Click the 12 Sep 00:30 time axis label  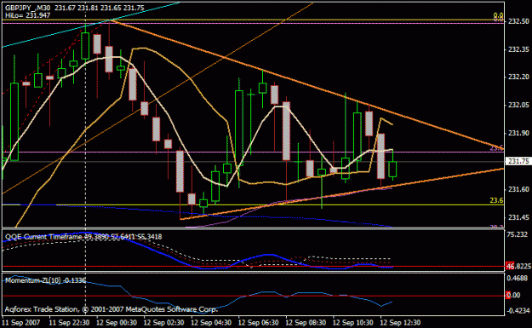tap(117, 323)
